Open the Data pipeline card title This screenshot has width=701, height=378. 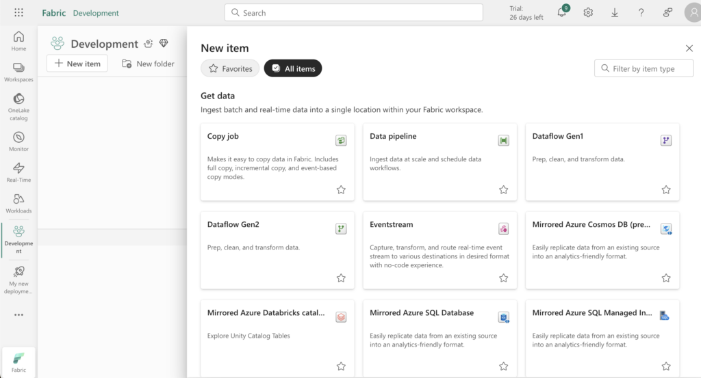[393, 136]
